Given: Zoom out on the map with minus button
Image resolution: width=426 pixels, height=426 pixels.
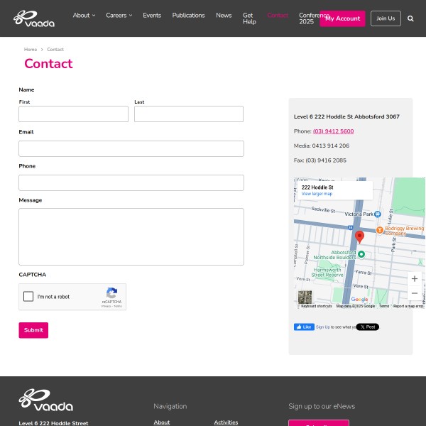Looking at the screenshot, I should coord(415,293).
